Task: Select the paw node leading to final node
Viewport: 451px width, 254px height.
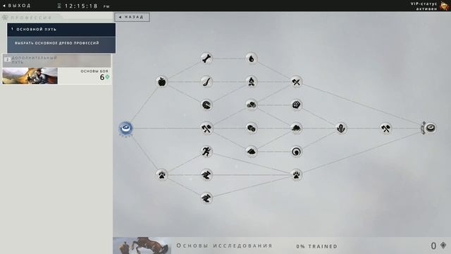Action: 296,175
